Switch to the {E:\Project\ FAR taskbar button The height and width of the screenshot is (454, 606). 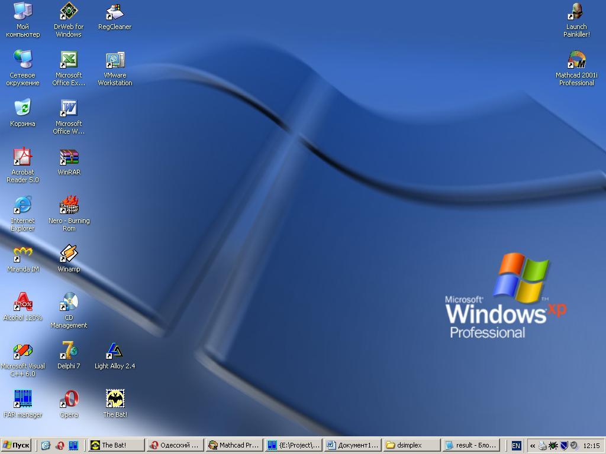click(294, 445)
